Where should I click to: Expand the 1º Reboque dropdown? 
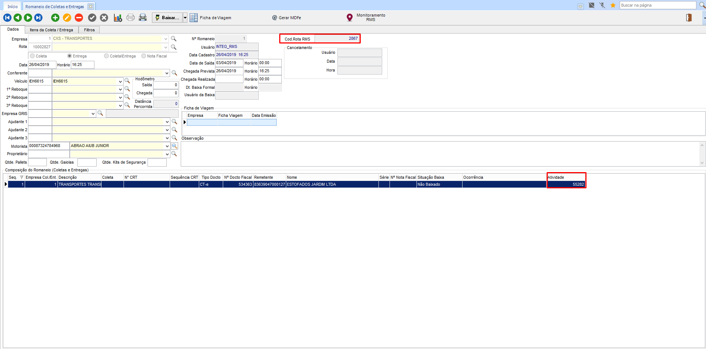click(x=120, y=89)
